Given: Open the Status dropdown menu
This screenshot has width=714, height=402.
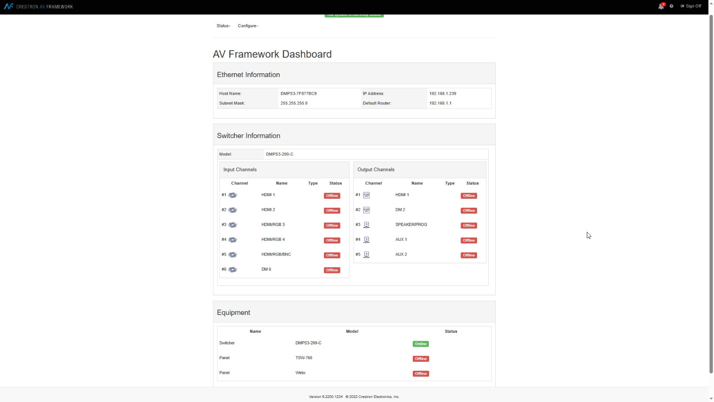Looking at the screenshot, I should (x=224, y=26).
